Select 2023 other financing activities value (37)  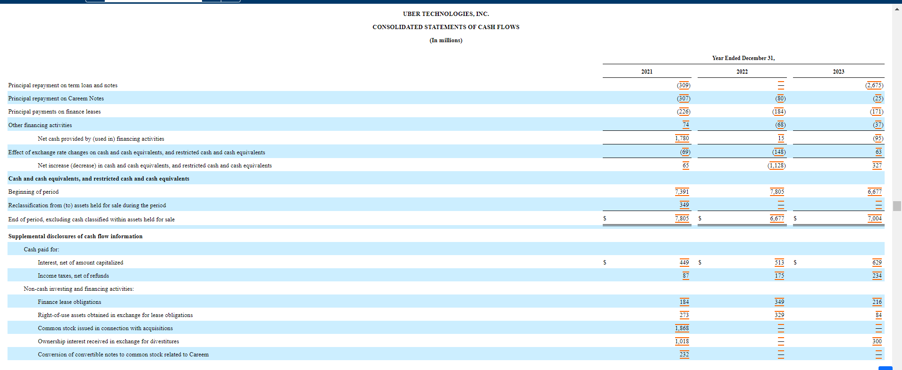(x=878, y=125)
